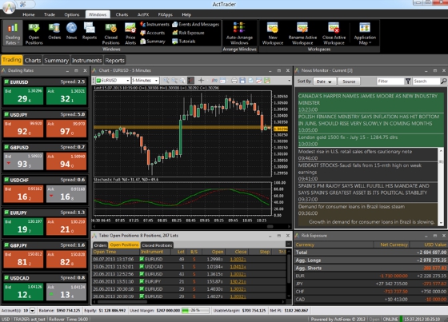Select the crosshair tool in chart toolbar
Viewport: 448px width, 322px height.
point(201,81)
